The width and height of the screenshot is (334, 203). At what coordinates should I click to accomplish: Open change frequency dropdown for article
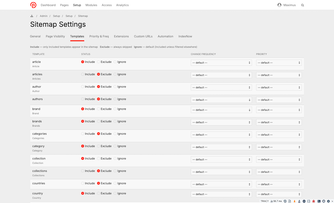click(221, 63)
